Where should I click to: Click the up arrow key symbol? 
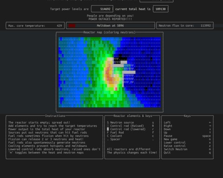tap(210, 133)
